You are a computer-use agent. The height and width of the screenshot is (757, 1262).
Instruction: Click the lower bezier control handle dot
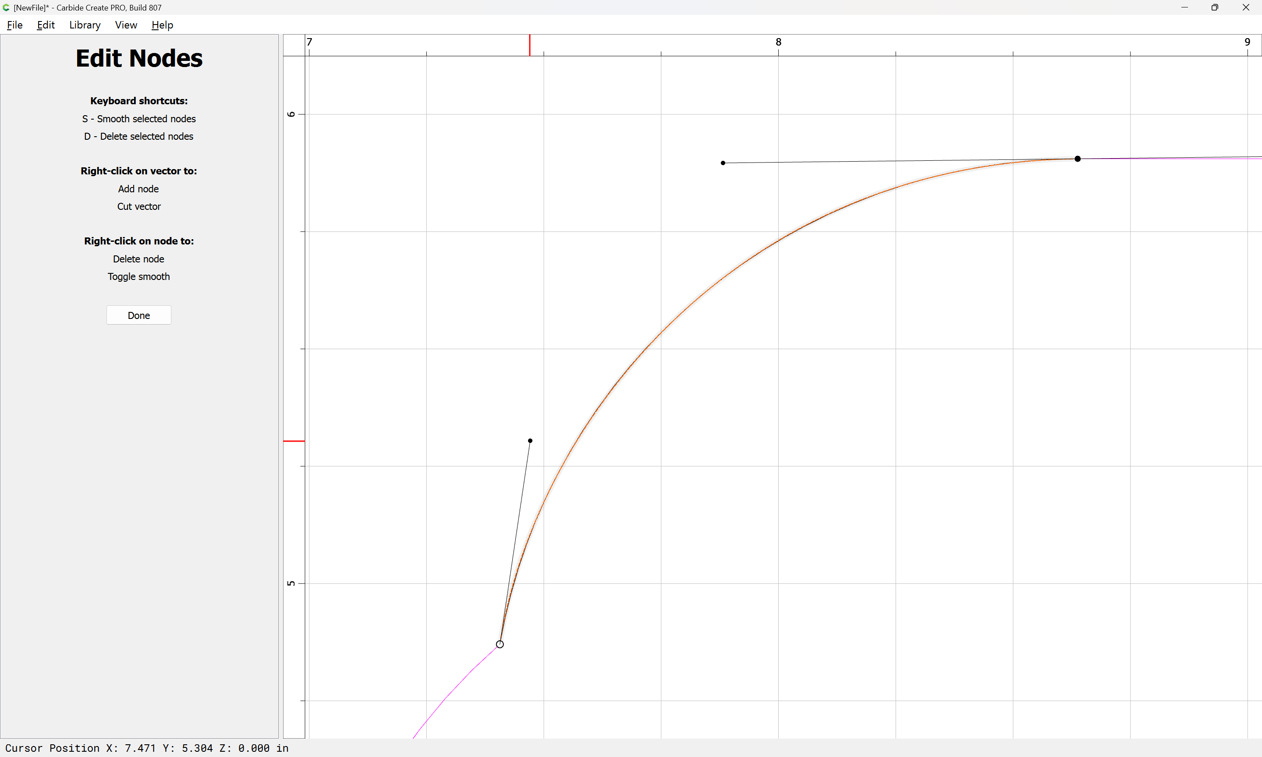[530, 441]
